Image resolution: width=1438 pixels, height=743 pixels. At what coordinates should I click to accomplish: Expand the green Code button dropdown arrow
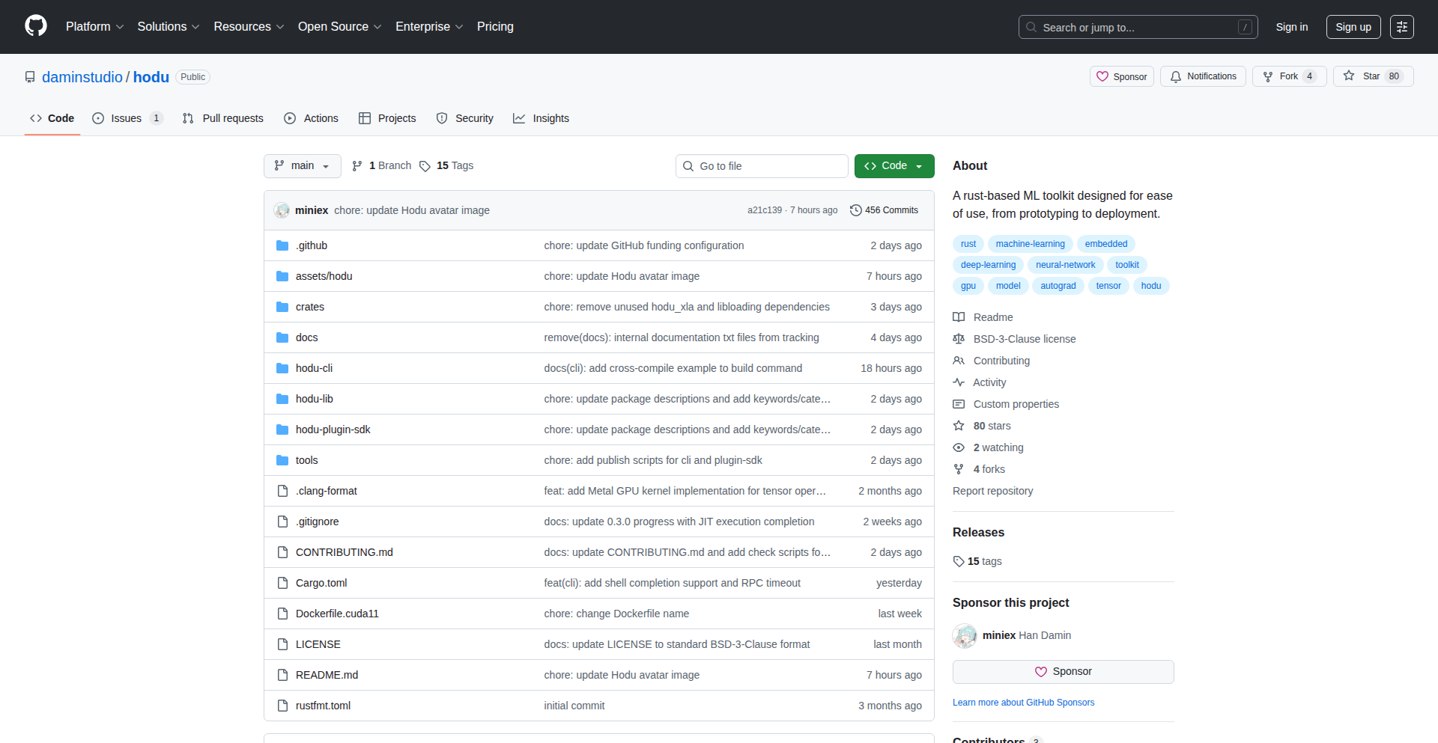click(919, 165)
